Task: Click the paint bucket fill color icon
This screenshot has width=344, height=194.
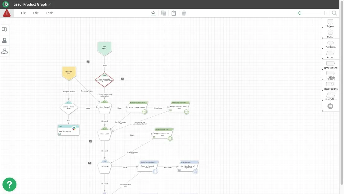Action: (153, 13)
